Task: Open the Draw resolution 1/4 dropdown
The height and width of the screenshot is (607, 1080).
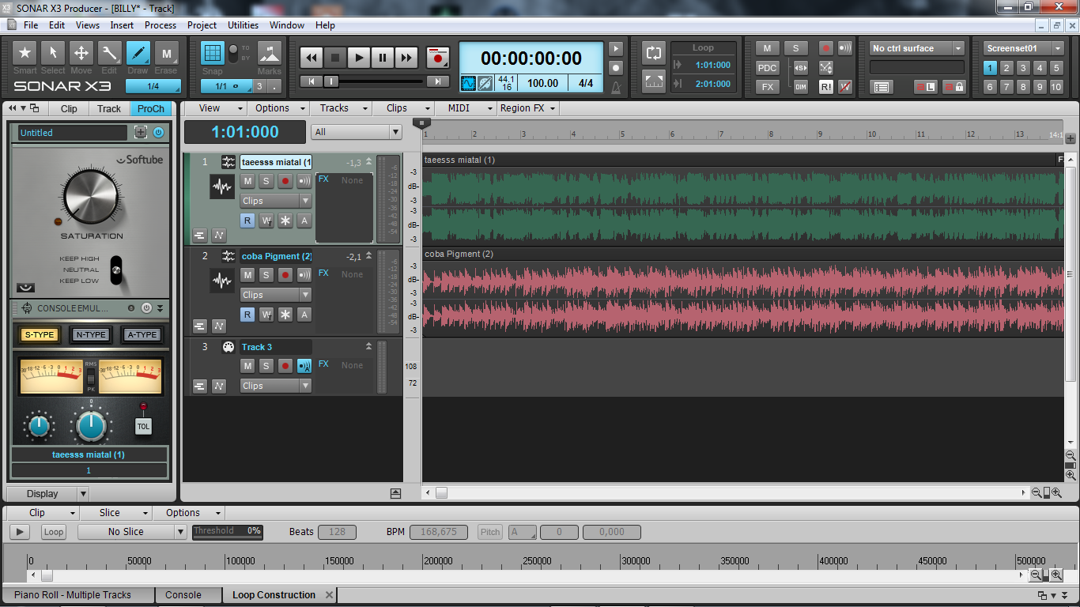Action: pos(153,86)
